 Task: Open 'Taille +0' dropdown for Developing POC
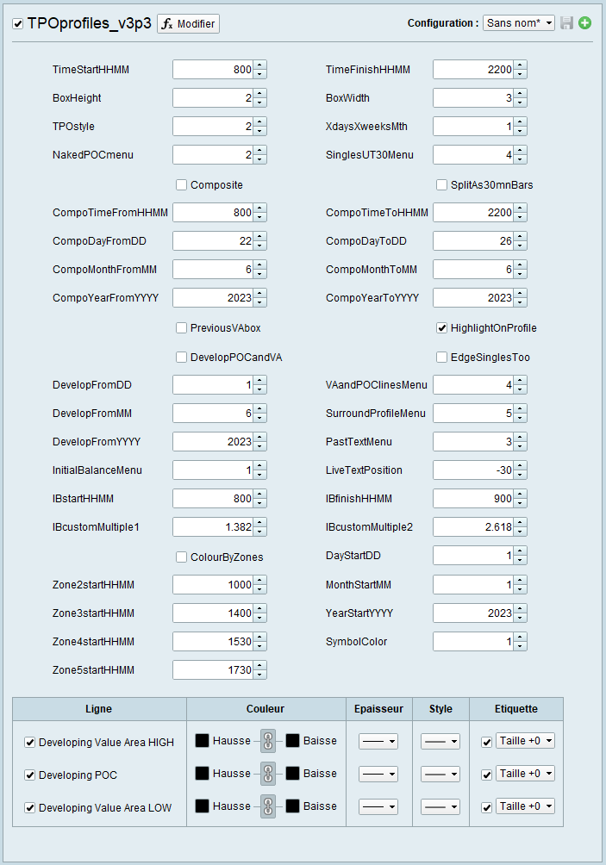(525, 774)
